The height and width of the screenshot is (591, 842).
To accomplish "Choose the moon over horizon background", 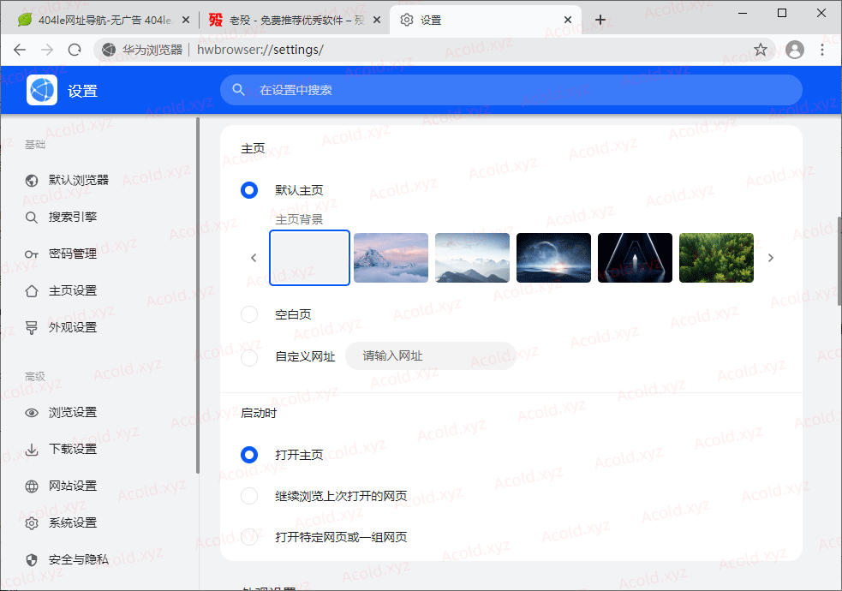I will [x=553, y=258].
